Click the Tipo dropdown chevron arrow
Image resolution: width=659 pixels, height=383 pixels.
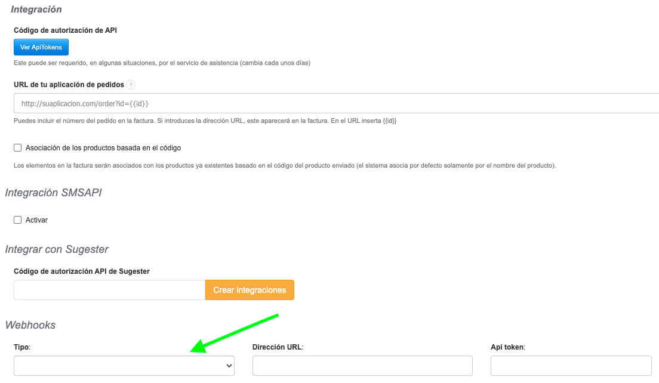229,366
